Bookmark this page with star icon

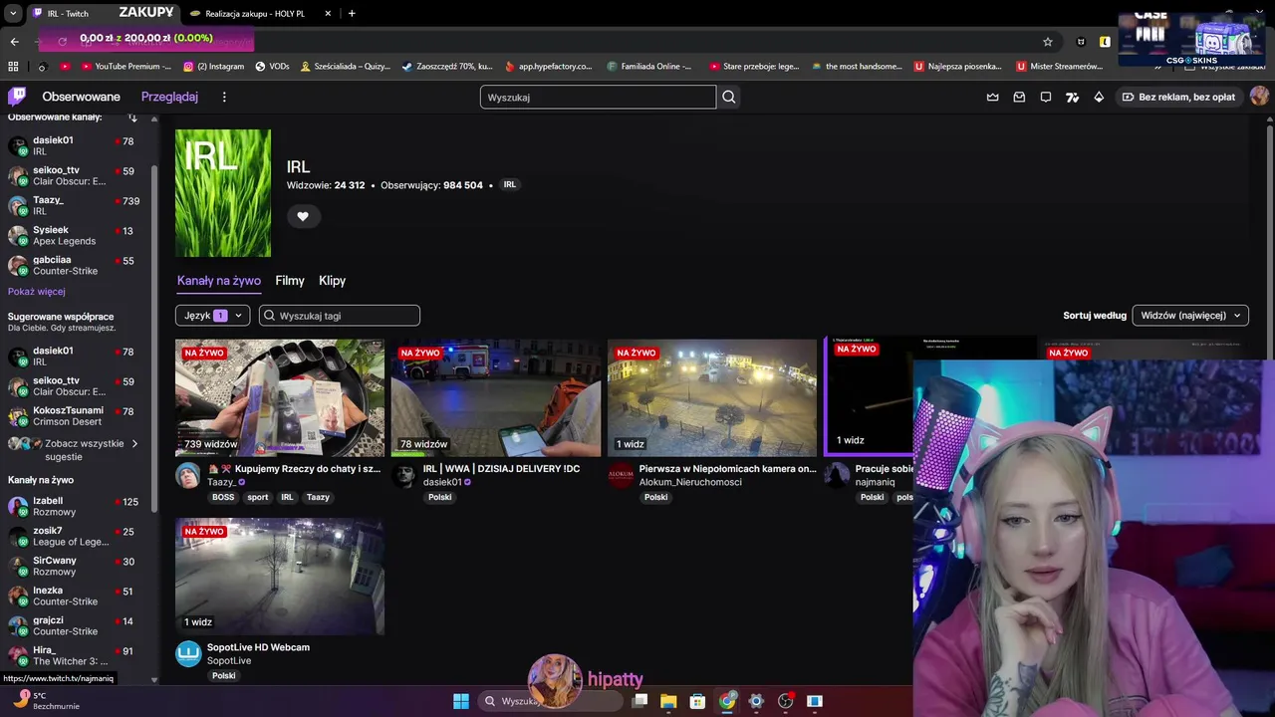pos(1048,42)
